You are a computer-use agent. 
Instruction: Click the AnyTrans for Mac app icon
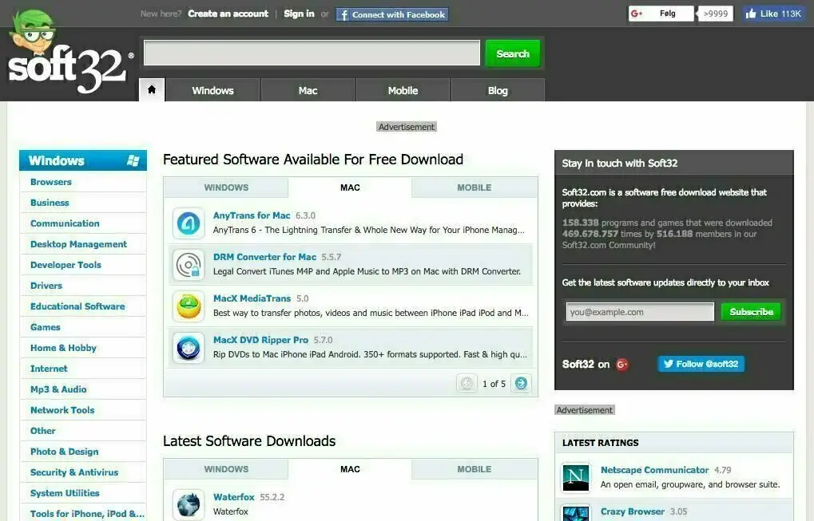[189, 223]
